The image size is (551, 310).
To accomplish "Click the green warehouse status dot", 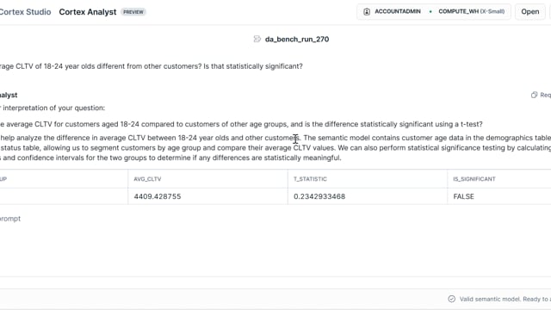I will (x=430, y=11).
